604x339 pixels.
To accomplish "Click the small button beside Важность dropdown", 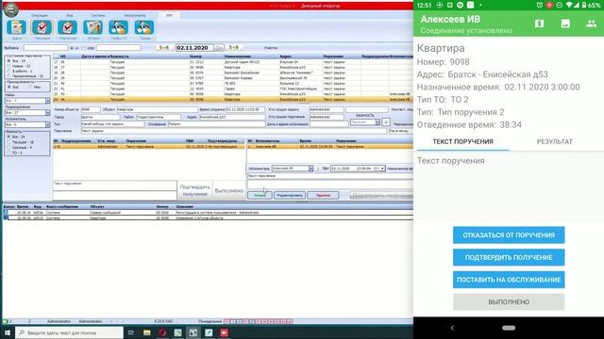I will click(386, 122).
